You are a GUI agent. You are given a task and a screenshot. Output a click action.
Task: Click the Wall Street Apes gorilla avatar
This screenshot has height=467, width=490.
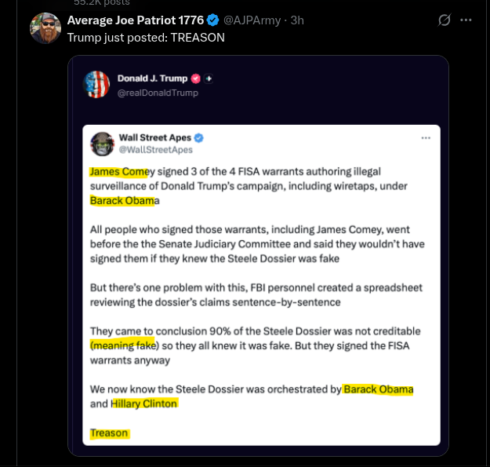(x=102, y=144)
